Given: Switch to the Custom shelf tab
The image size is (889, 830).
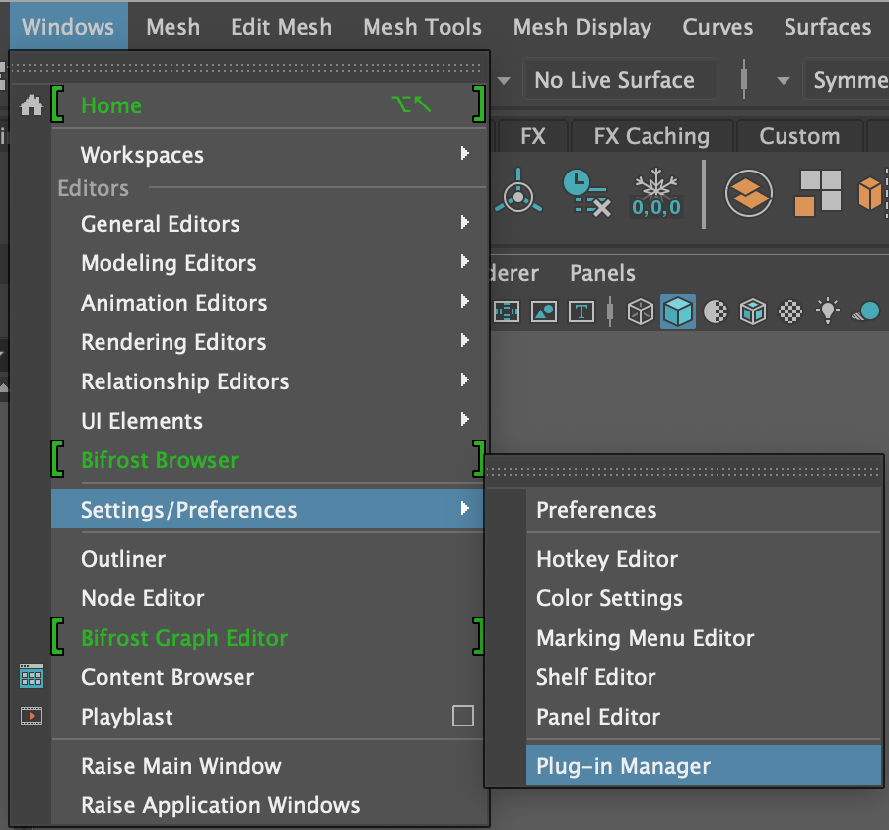Looking at the screenshot, I should [x=799, y=136].
